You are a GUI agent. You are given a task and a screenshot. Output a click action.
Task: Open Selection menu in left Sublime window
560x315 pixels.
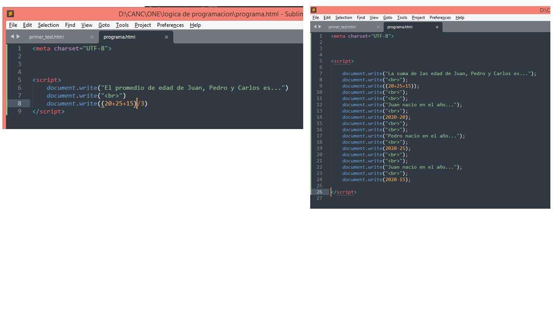48,25
